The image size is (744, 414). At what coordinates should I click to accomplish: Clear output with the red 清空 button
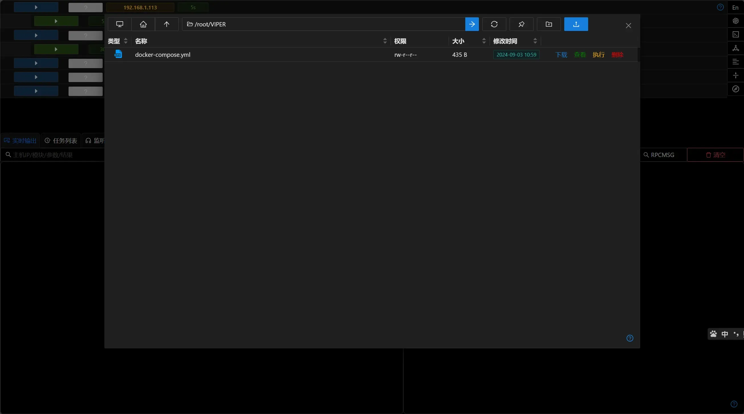[x=715, y=155]
